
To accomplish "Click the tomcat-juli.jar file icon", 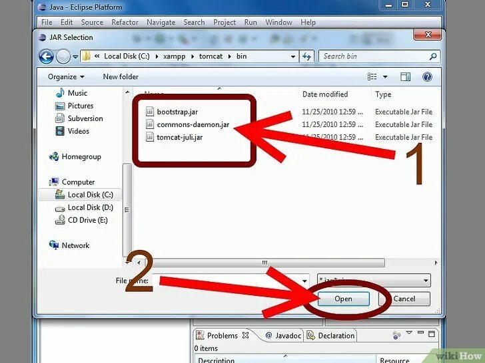I will point(150,137).
